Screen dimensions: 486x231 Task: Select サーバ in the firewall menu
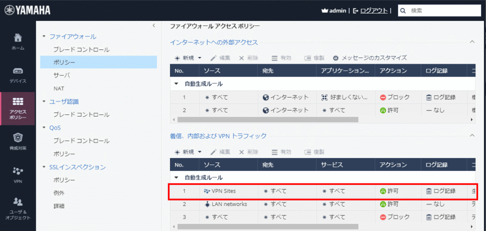coord(62,75)
